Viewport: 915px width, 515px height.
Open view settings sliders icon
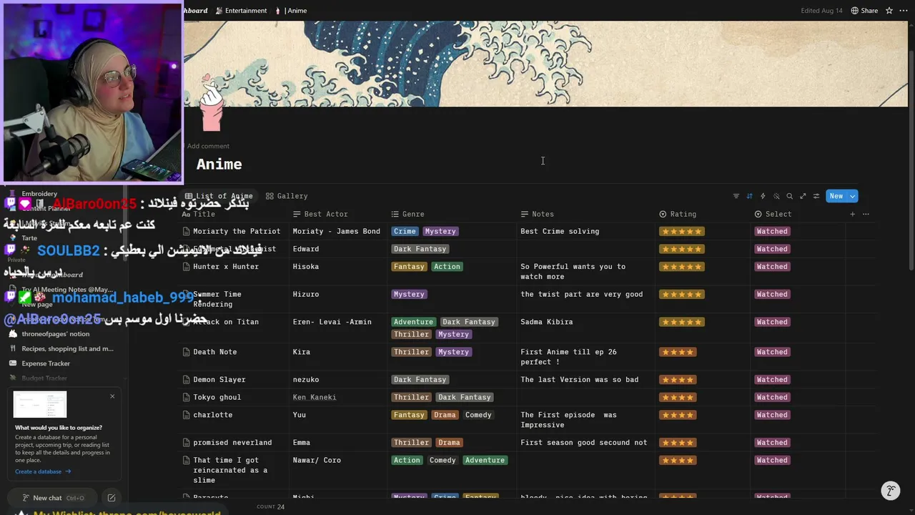click(816, 196)
